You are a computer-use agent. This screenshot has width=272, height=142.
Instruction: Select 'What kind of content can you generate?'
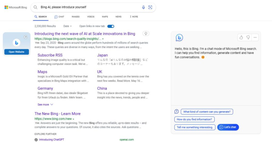[207, 112]
